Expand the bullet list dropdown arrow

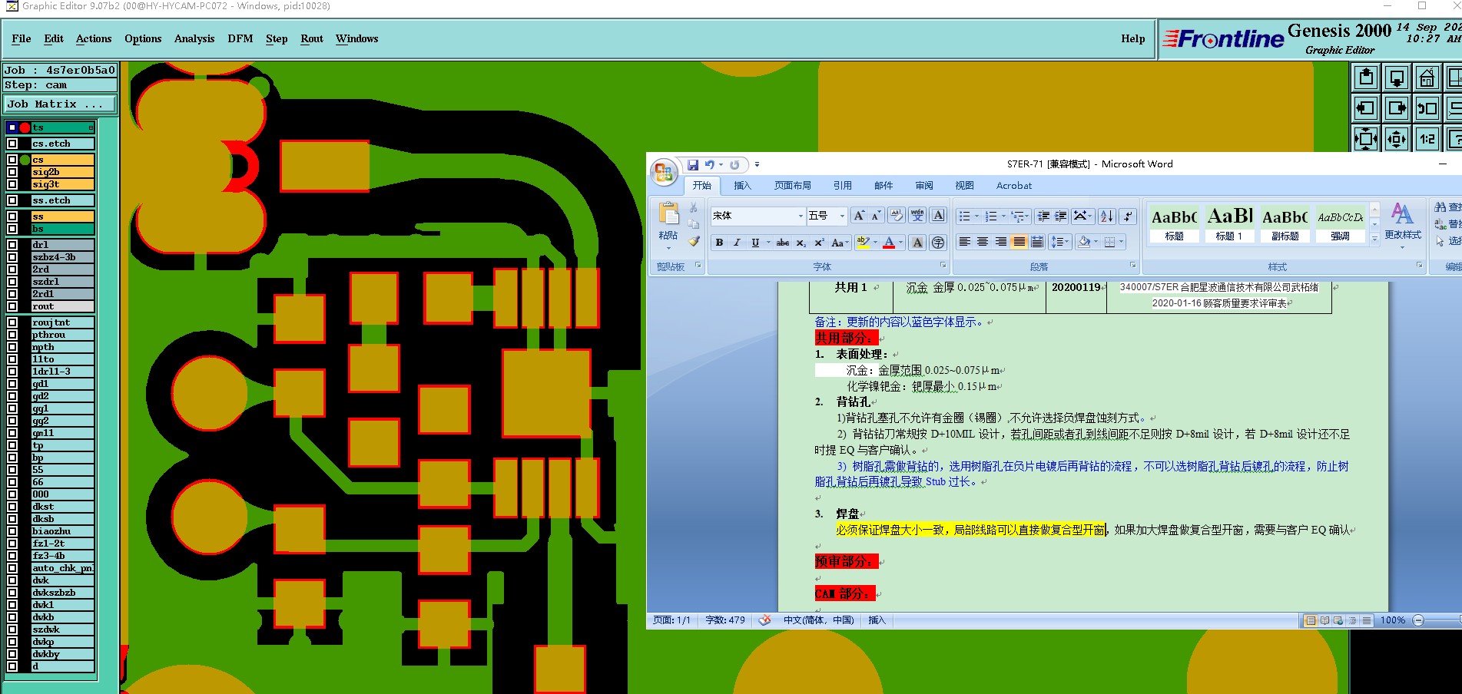[x=976, y=216]
